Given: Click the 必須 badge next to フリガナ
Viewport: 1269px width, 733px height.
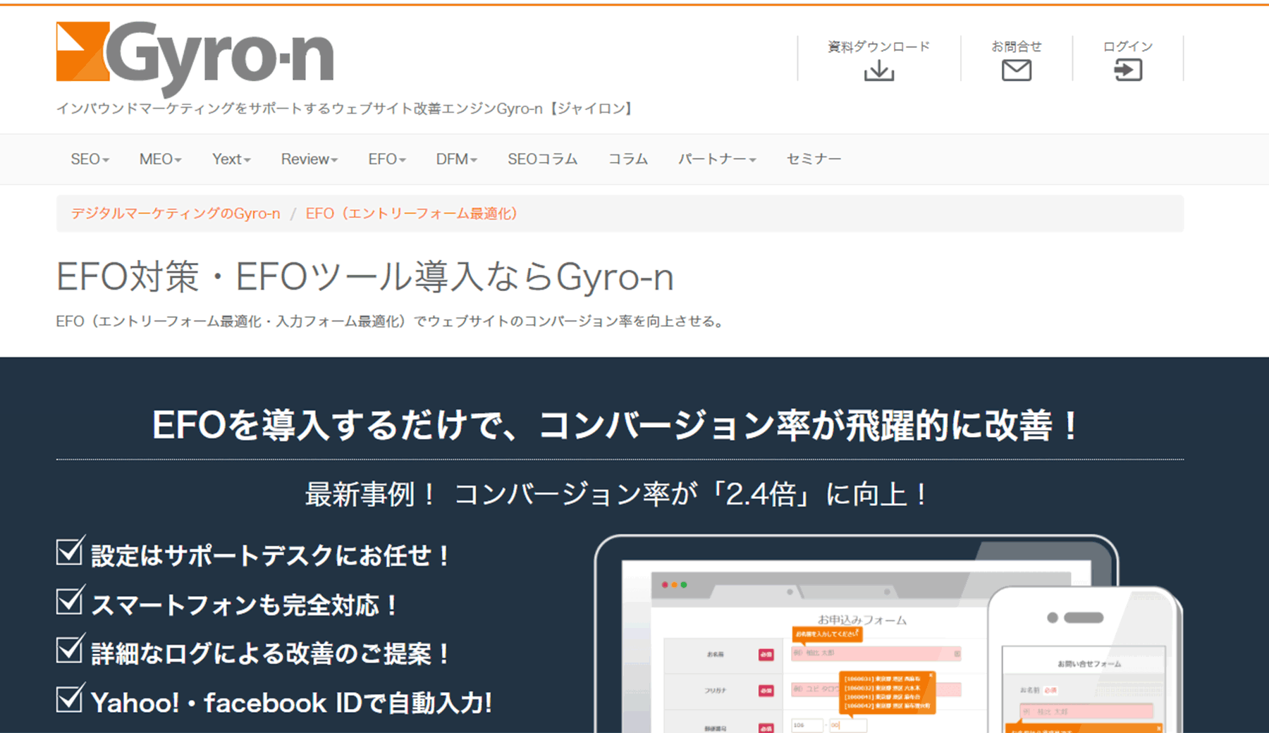Looking at the screenshot, I should click(x=766, y=691).
